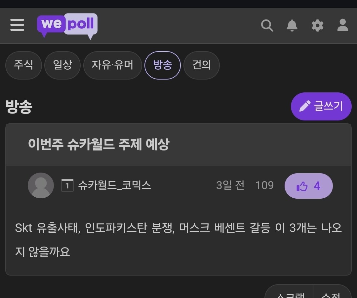
Task: Open the 건의 category tab
Action: (x=201, y=65)
